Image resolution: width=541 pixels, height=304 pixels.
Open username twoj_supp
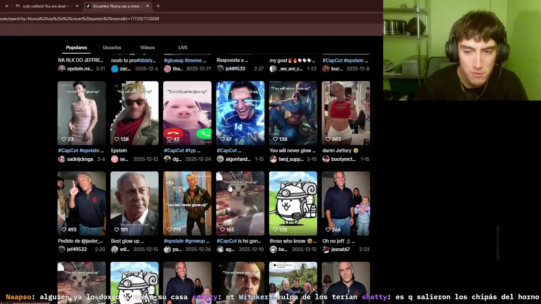tap(291, 159)
